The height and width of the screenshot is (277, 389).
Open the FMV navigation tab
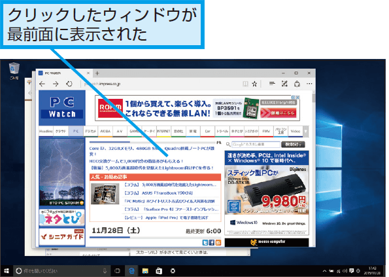click(x=266, y=131)
